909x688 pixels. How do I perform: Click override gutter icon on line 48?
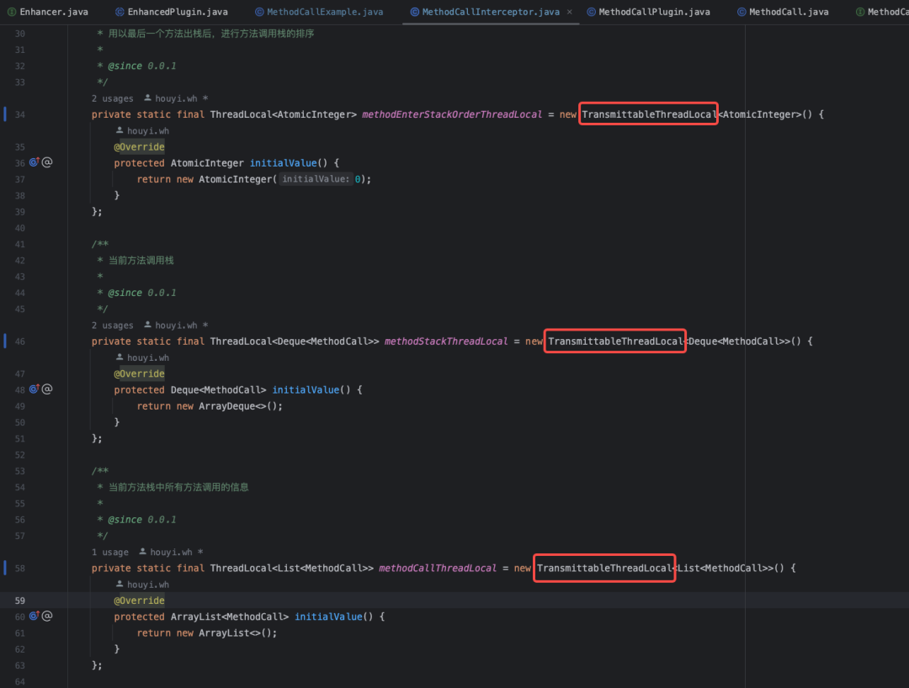point(35,389)
